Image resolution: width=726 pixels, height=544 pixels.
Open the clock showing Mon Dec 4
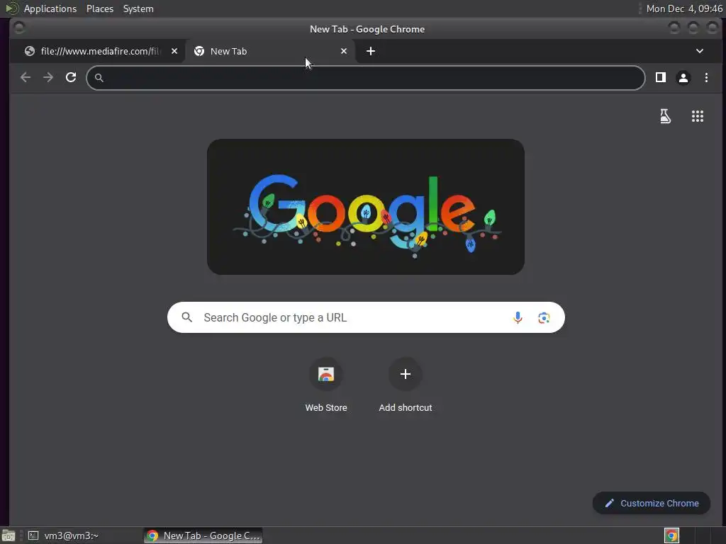coord(684,8)
